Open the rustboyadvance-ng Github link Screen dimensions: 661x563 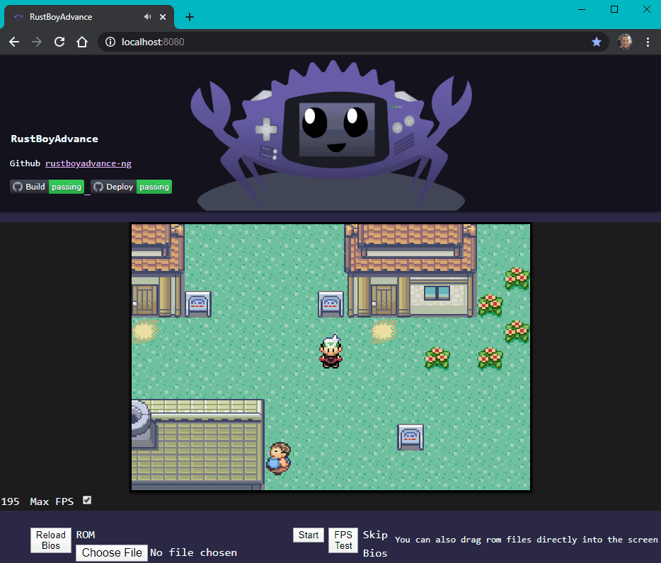88,163
